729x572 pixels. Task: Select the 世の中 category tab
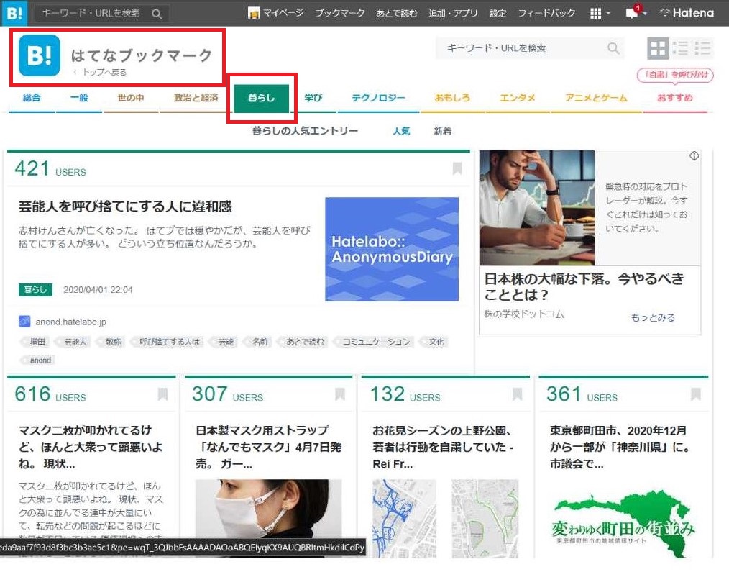(131, 98)
